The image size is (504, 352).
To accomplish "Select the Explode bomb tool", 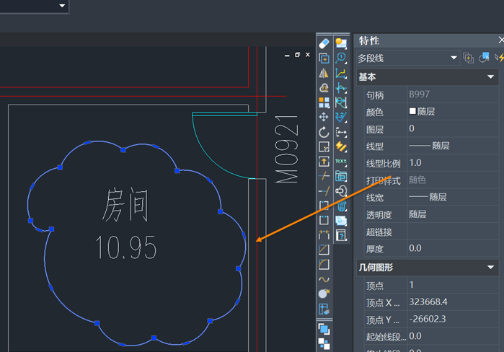I will pos(324,294).
